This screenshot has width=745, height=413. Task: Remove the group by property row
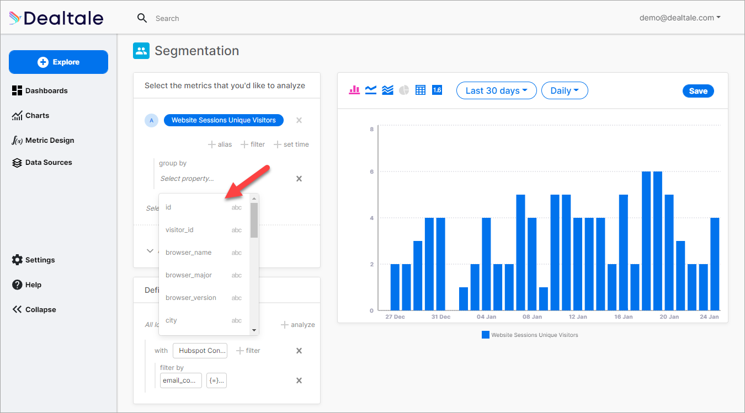point(299,179)
